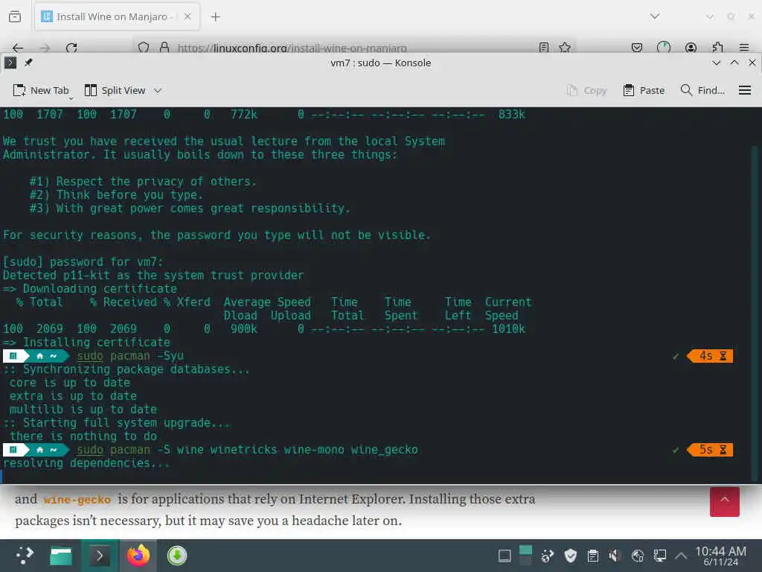The width and height of the screenshot is (762, 572).
Task: Open Konsole window menu icon
Action: point(10,63)
